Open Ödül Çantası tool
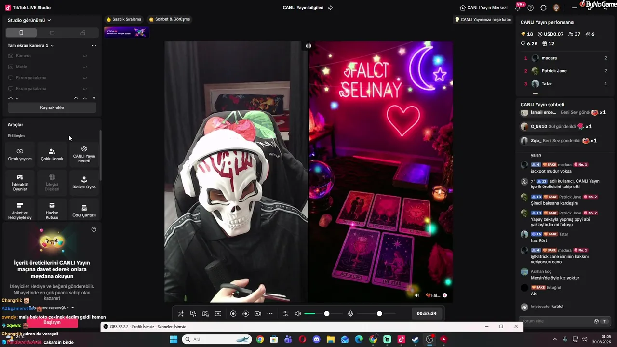Screen dimensions: 617x347 pyautogui.click(x=84, y=211)
